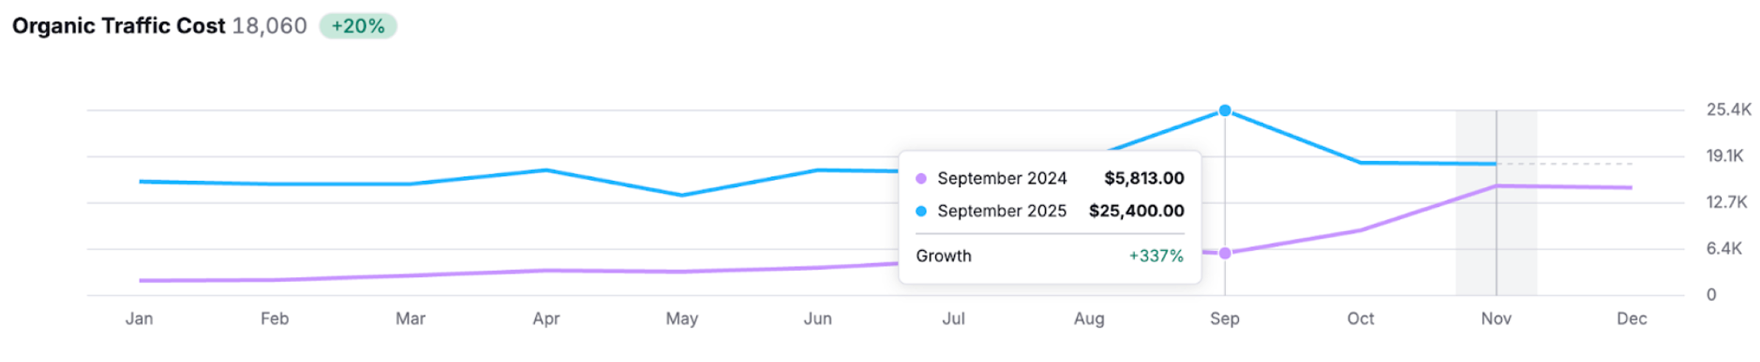
Task: Click the May axis label
Action: coord(682,319)
